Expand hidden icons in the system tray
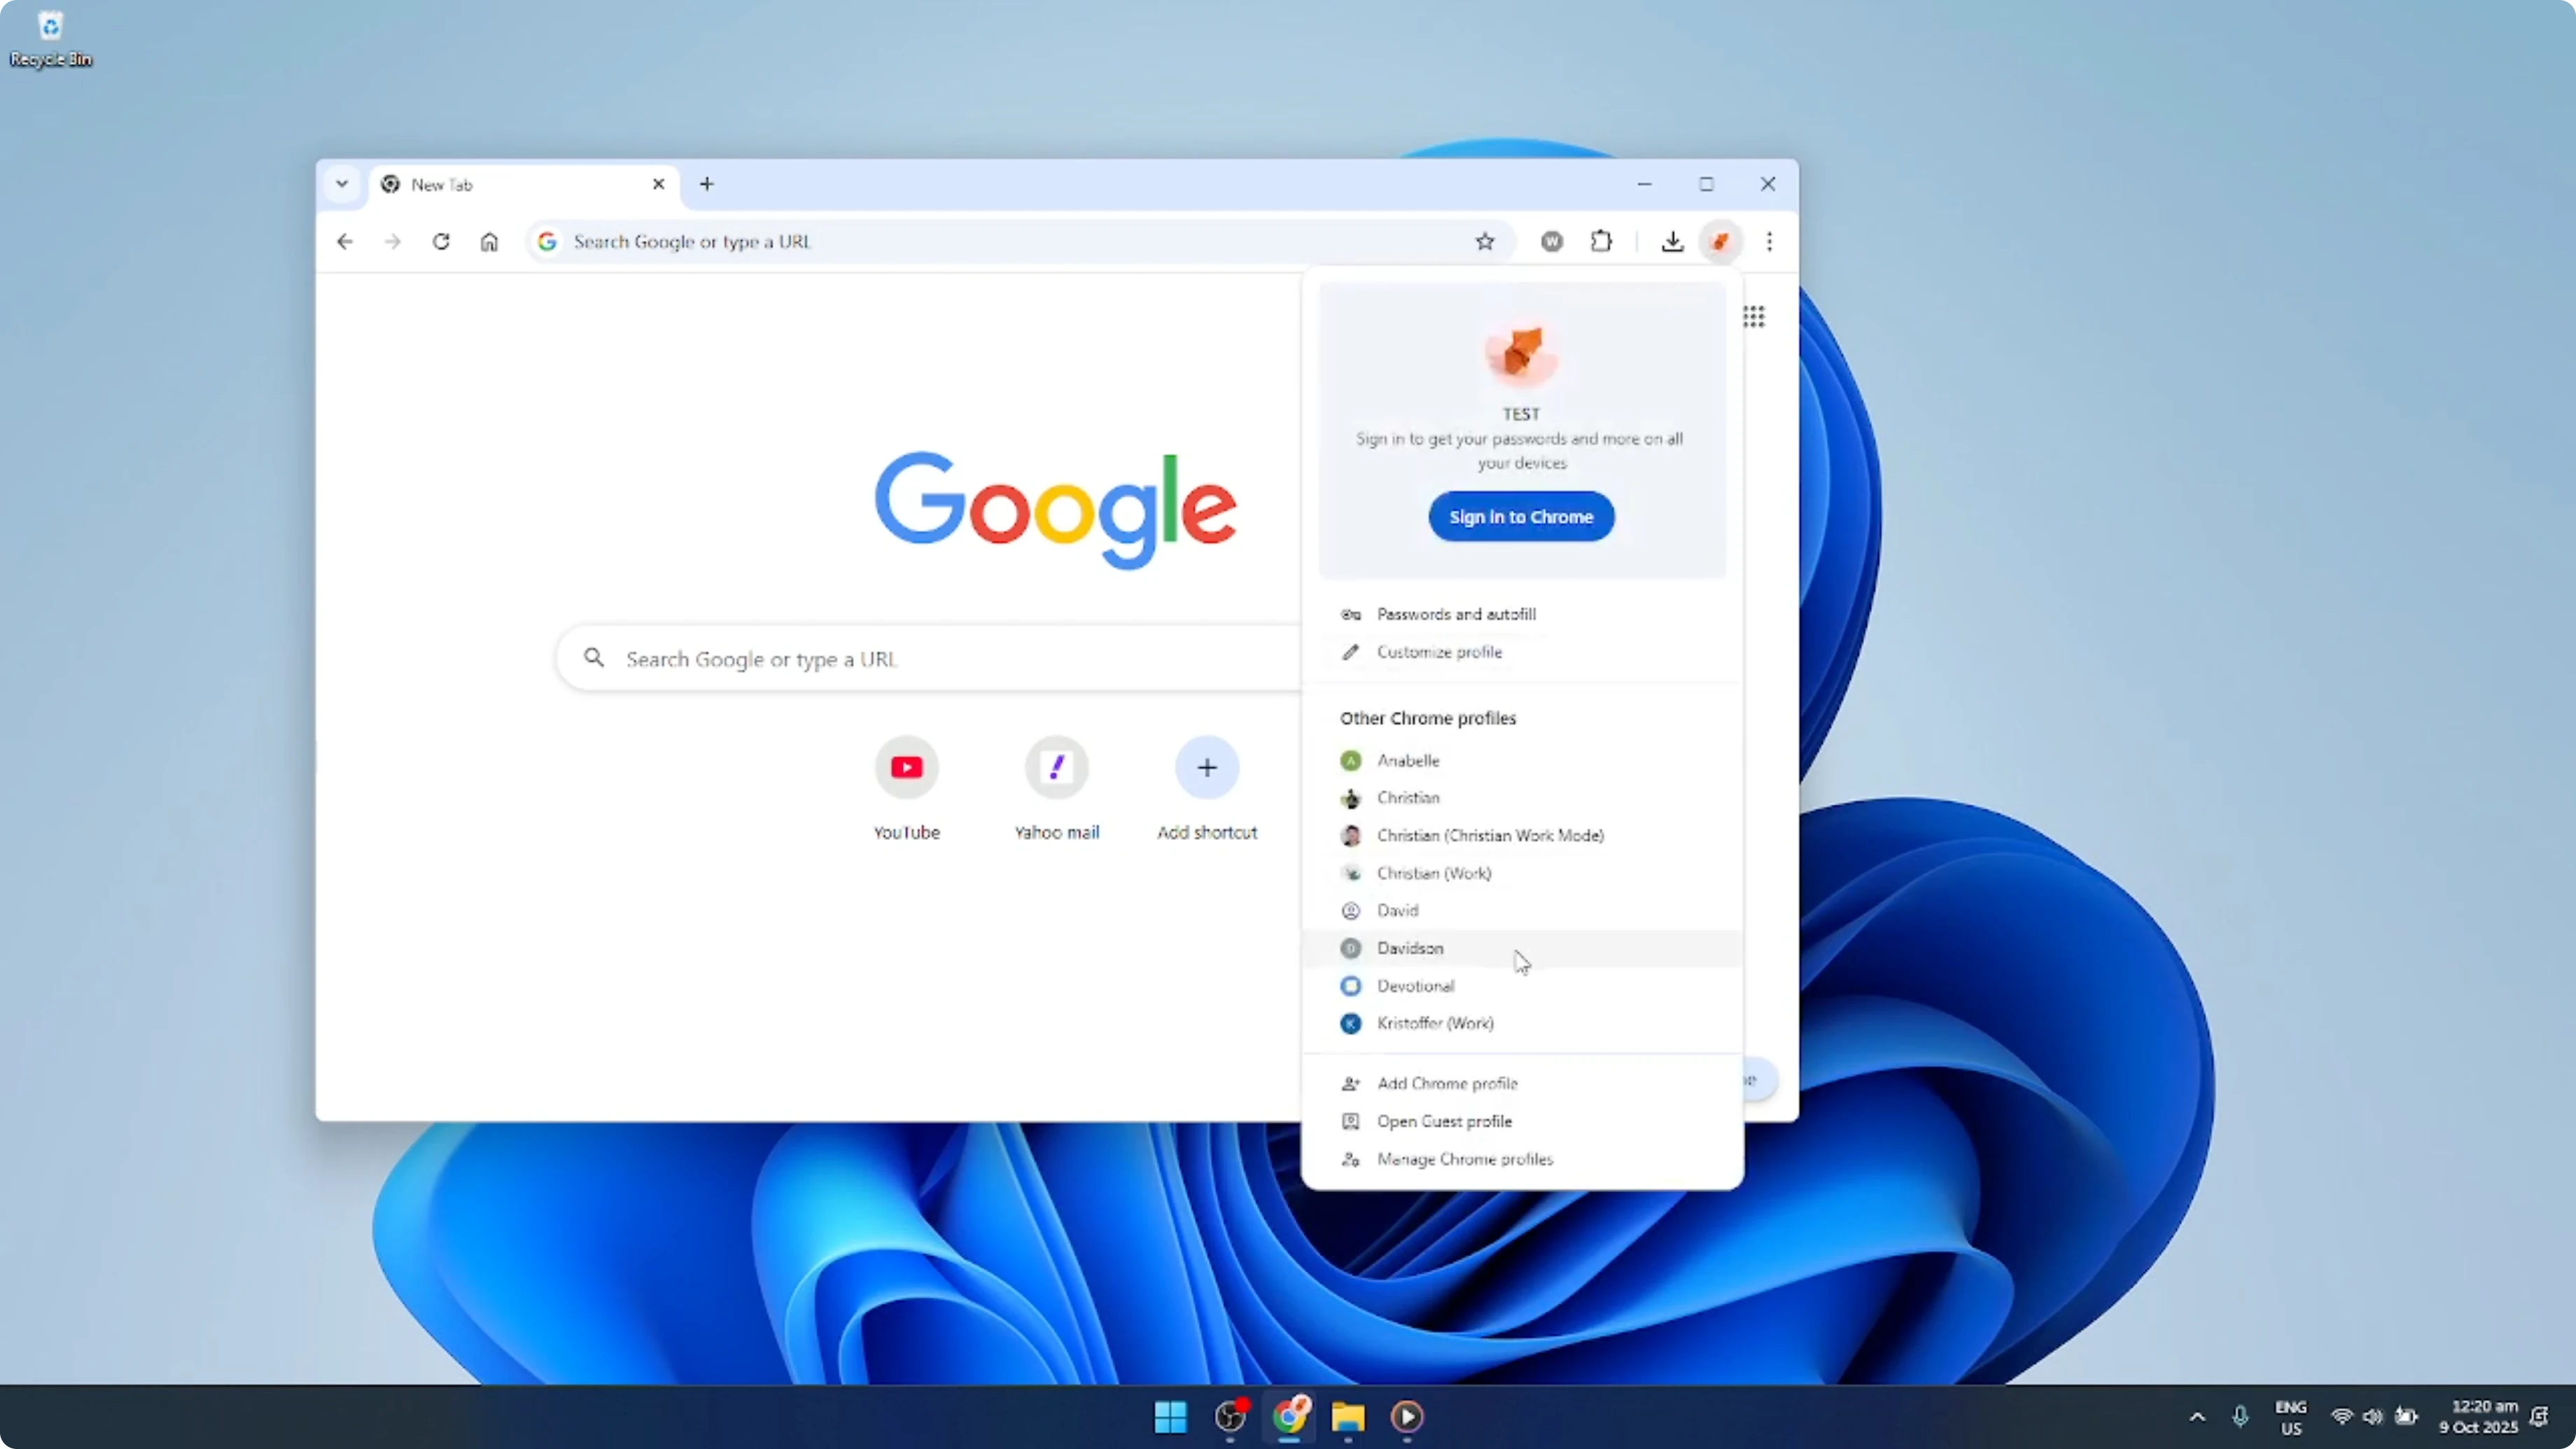 pyautogui.click(x=2196, y=1417)
